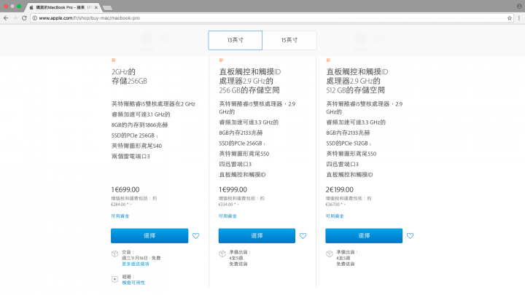525x295 pixels.
Task: Click the address bar URL
Action: click(x=90, y=18)
